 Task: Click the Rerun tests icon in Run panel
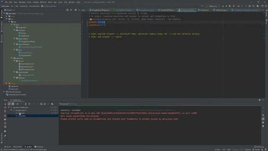(x=5, y=104)
